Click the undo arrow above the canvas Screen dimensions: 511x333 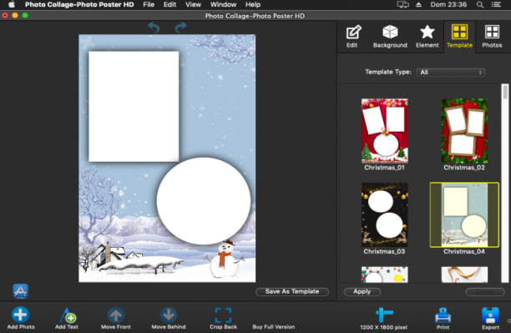point(154,28)
